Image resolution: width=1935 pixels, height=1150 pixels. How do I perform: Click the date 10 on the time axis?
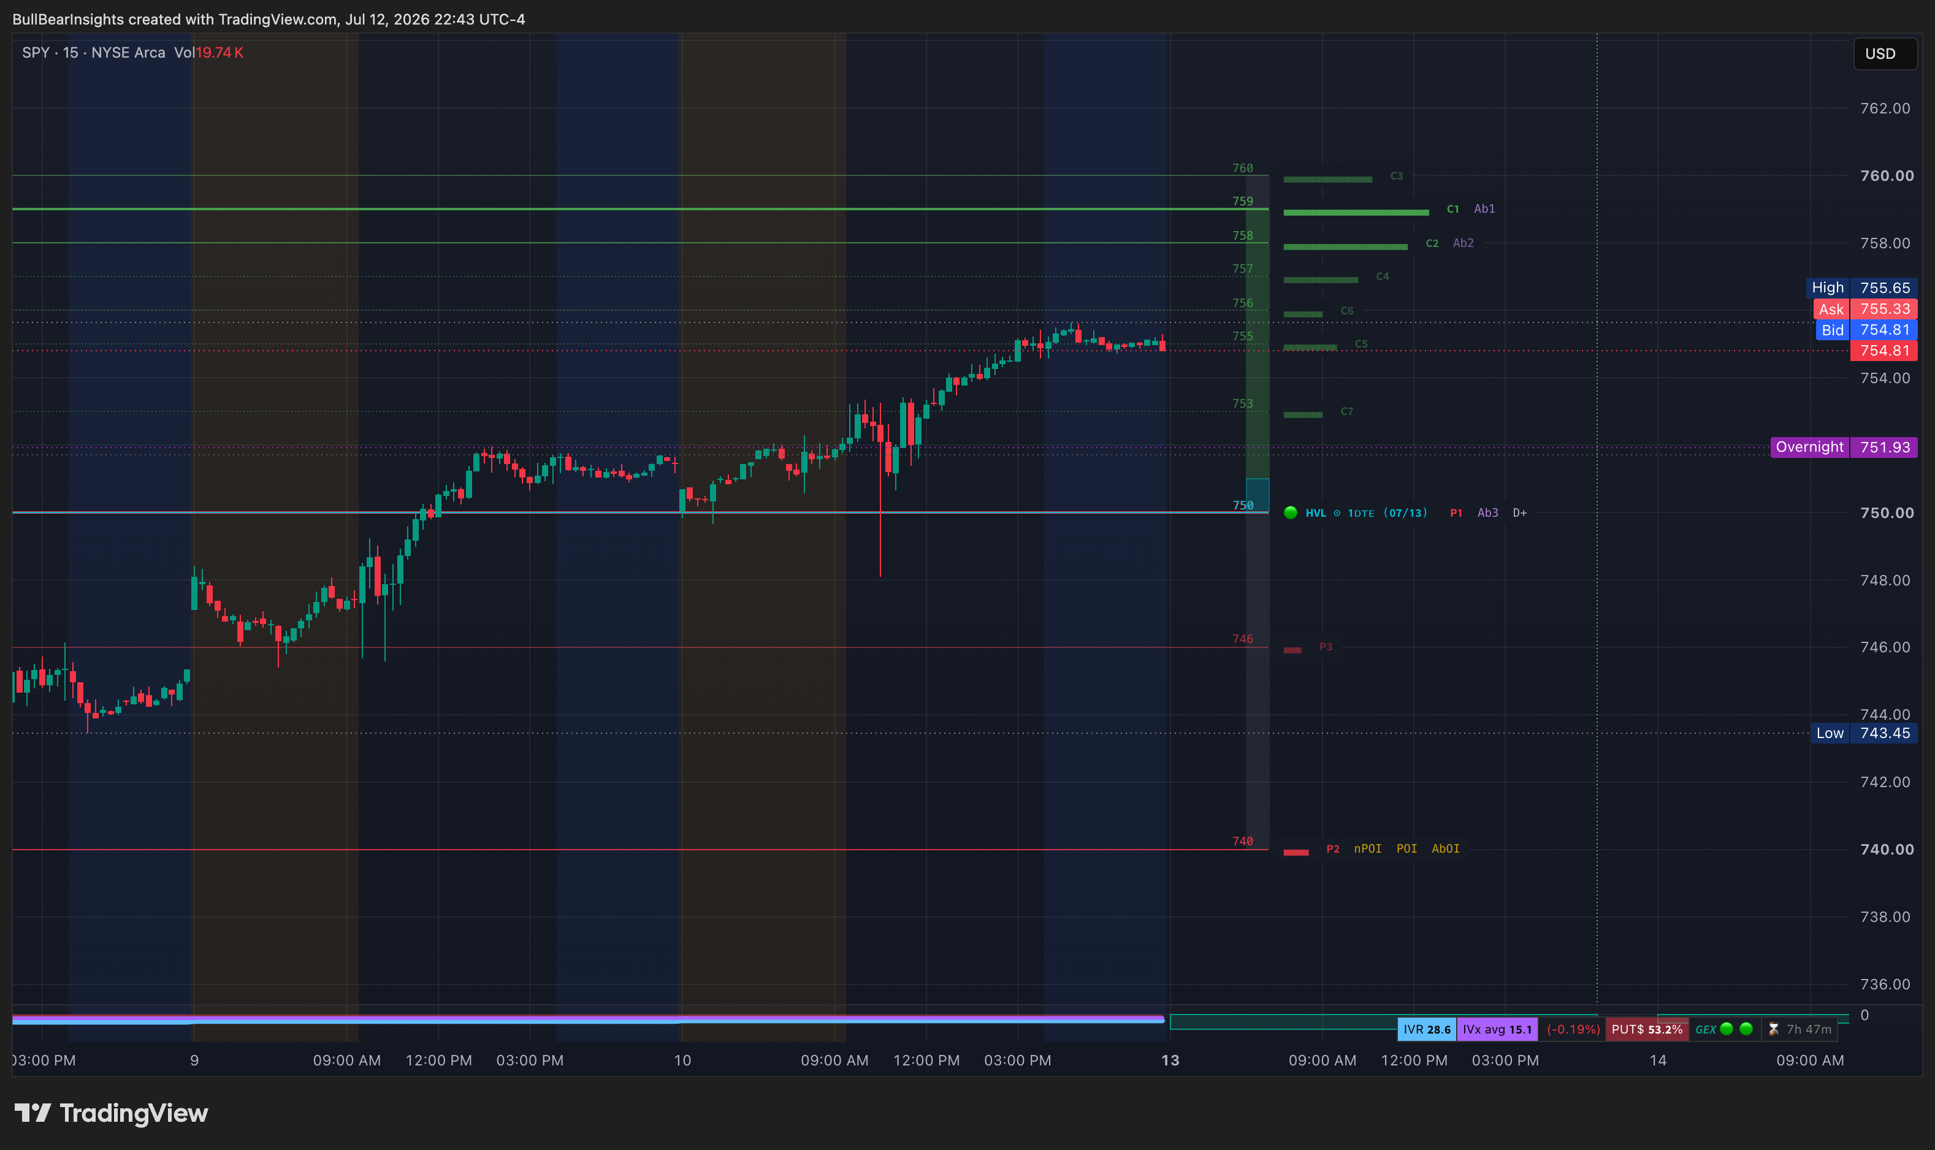pos(682,1060)
